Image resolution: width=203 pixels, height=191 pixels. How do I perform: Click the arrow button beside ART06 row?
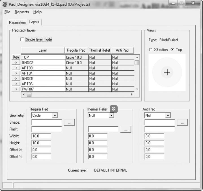click(16, 84)
